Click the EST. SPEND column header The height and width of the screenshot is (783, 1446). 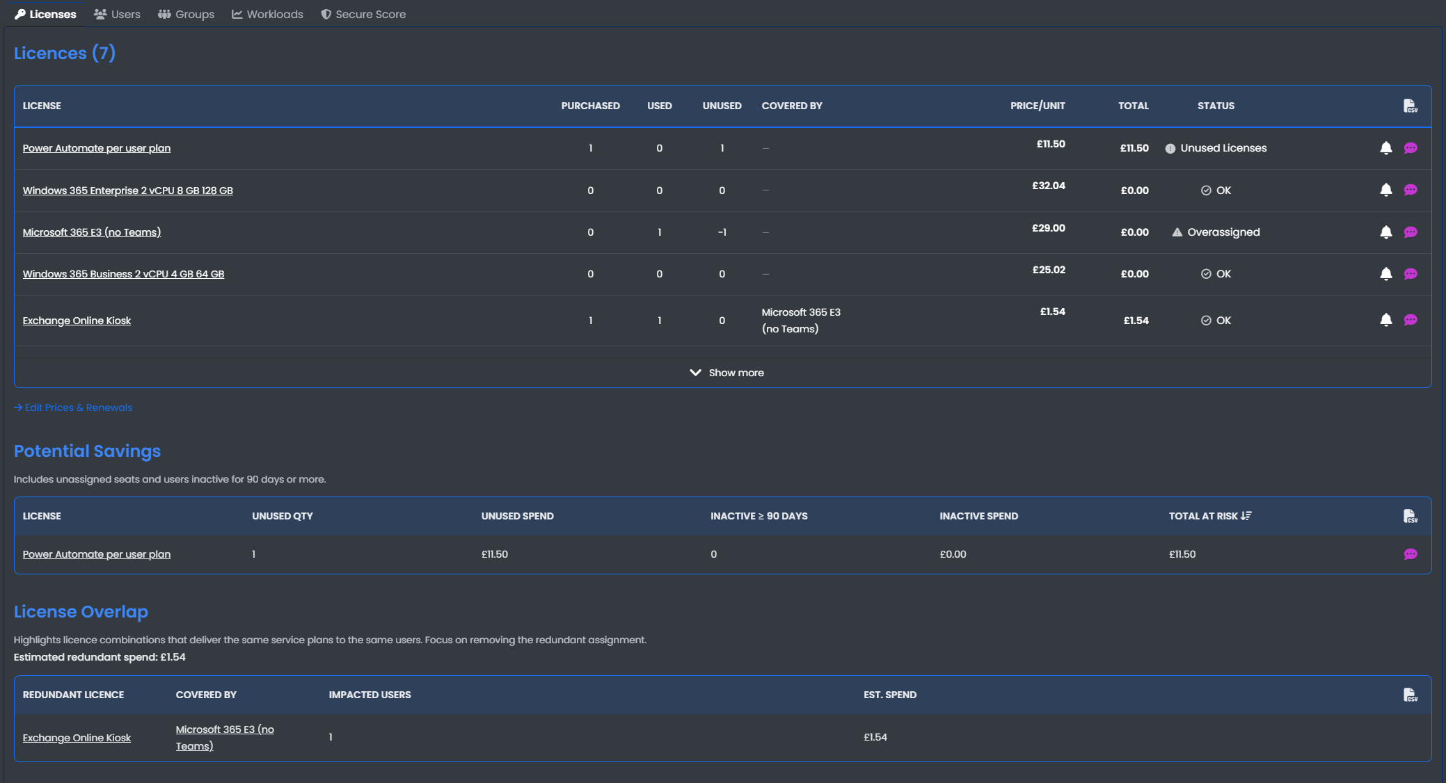890,695
